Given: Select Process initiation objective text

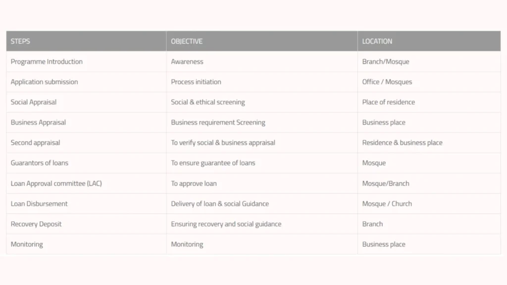Looking at the screenshot, I should click(x=196, y=82).
